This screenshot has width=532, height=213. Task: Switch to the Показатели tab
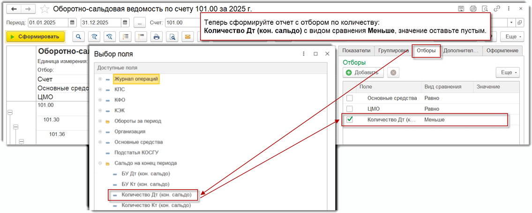pos(356,50)
